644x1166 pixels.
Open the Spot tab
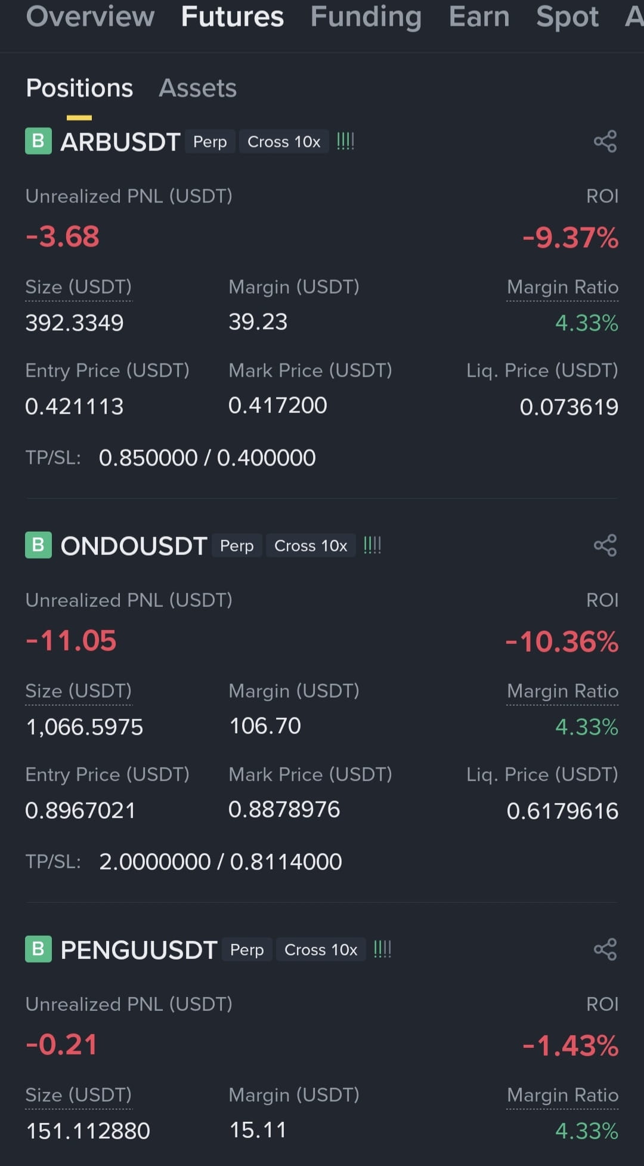click(567, 17)
